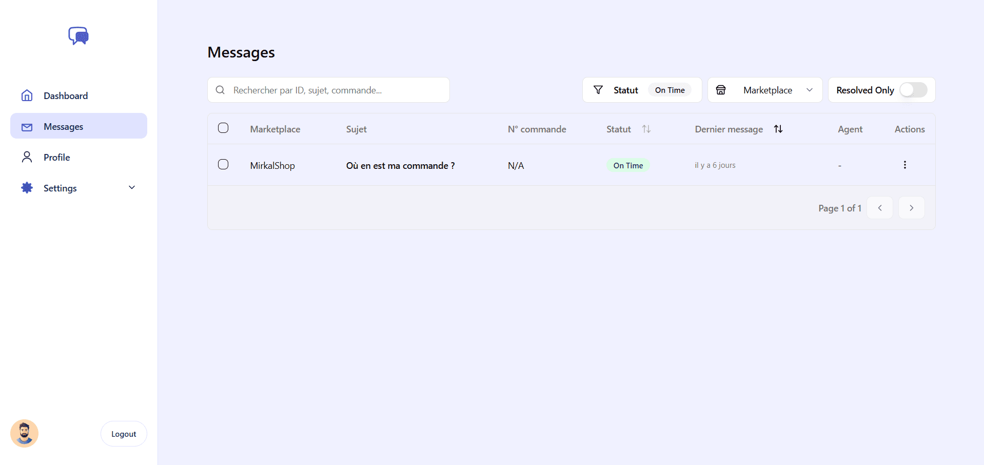Toggle the Resolved Only switch

(x=912, y=90)
